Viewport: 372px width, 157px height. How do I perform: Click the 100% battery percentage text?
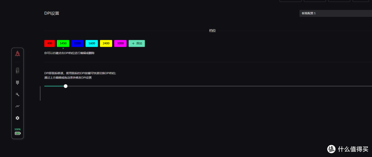pyautogui.click(x=18, y=129)
